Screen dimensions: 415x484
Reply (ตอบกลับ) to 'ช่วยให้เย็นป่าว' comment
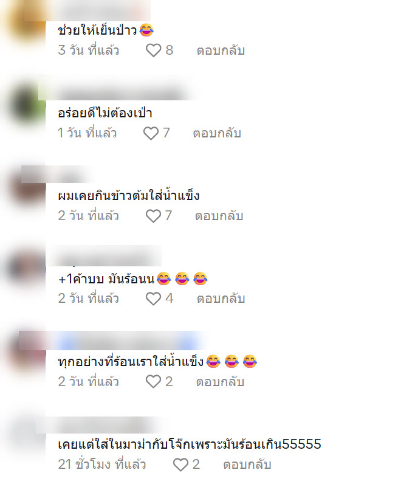click(x=221, y=50)
